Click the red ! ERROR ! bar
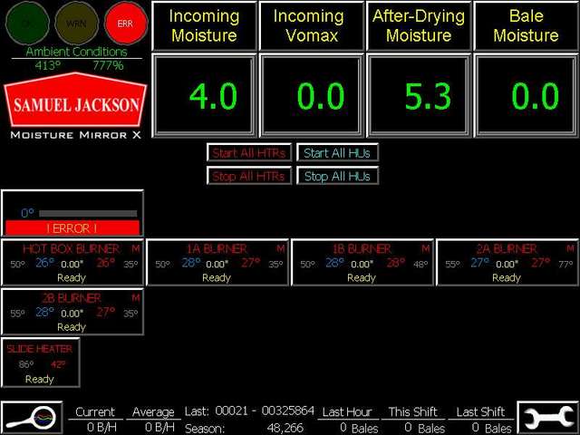Viewport: 580px width, 435px height. pyautogui.click(x=72, y=227)
